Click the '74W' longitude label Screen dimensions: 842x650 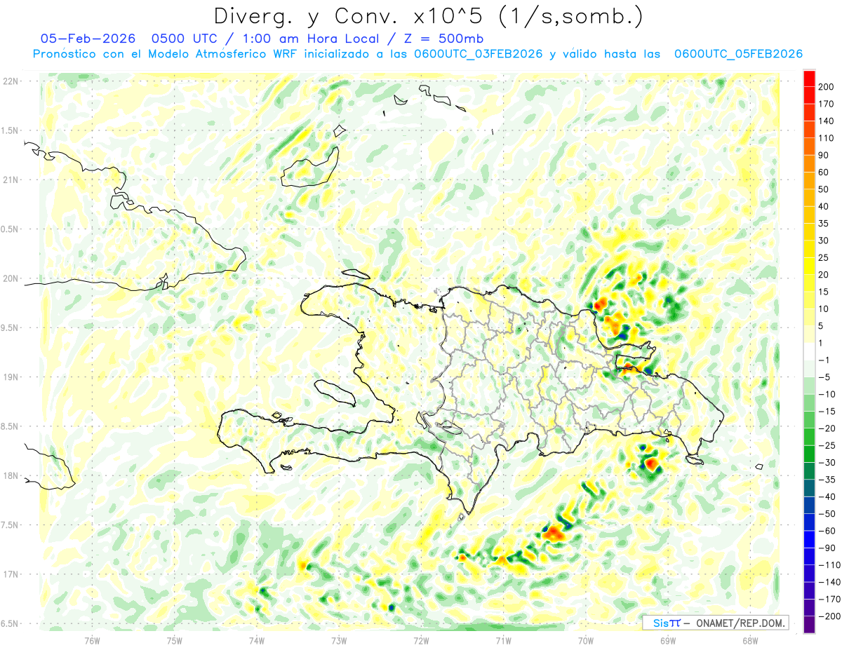(x=256, y=640)
